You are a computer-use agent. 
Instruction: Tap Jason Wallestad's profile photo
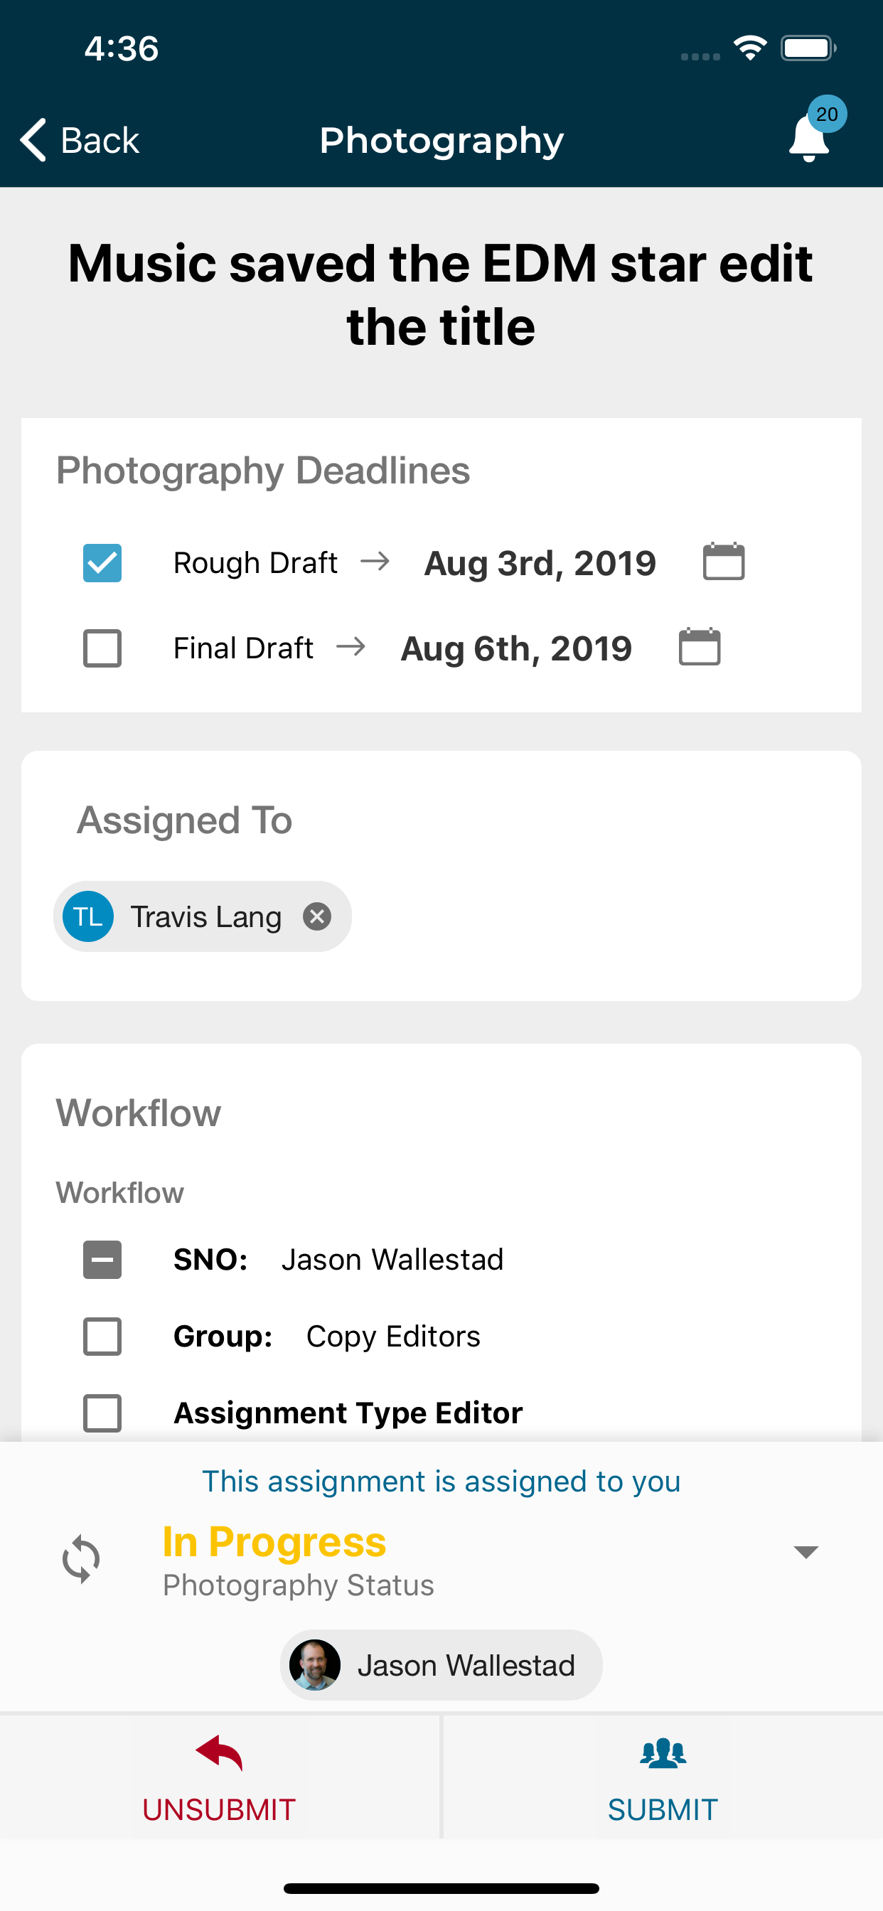click(x=315, y=1665)
